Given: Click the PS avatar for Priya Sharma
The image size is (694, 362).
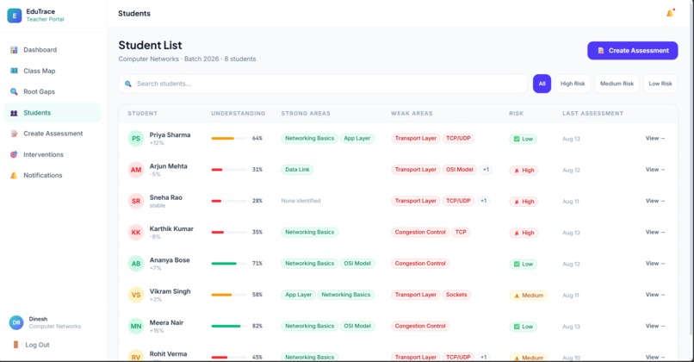Looking at the screenshot, I should click(x=136, y=139).
